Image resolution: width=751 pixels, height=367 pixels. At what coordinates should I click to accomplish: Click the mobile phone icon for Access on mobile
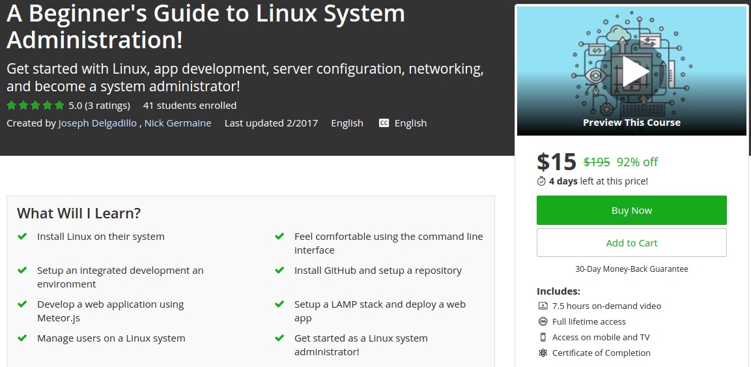[x=543, y=337]
